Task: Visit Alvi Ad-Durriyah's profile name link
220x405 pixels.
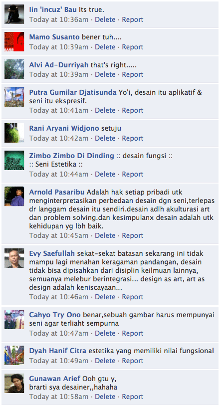Action: tap(59, 65)
